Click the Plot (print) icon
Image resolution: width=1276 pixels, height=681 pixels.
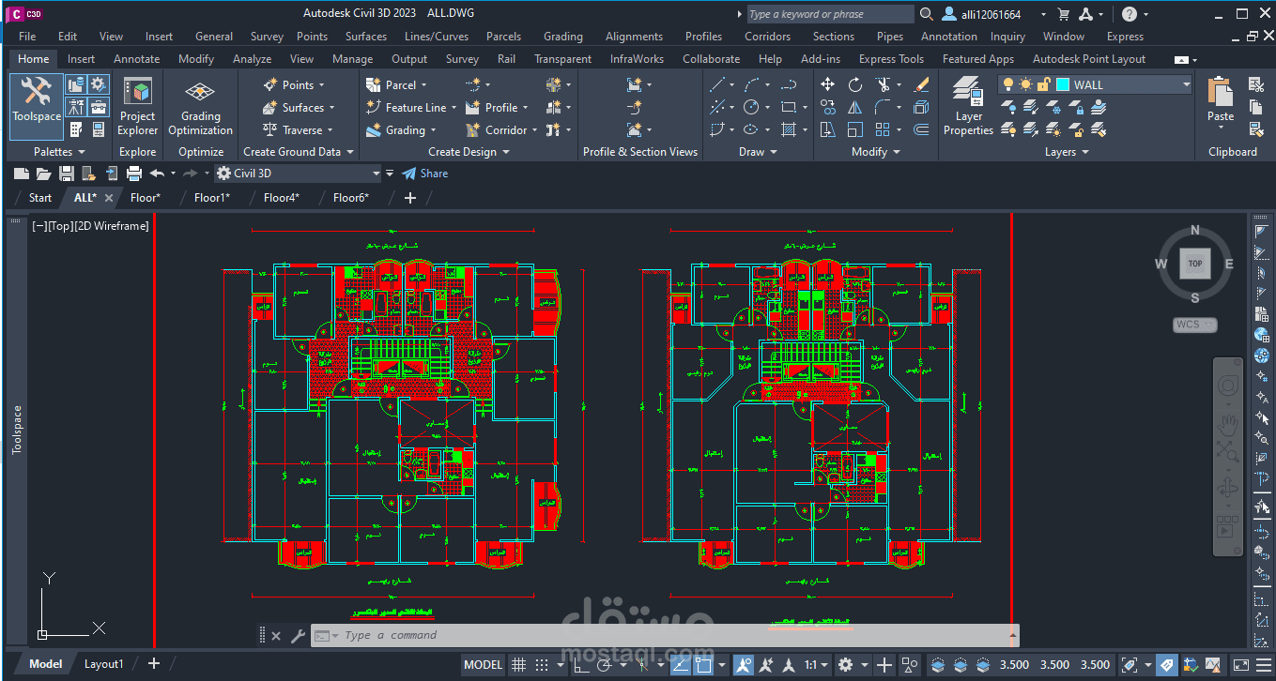(134, 174)
